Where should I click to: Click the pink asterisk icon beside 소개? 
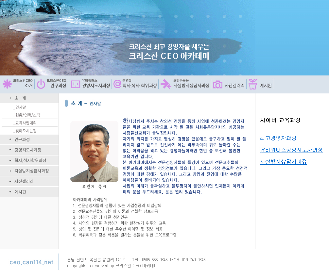pos(7,84)
